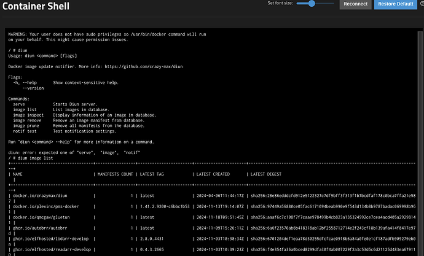Click the ghcr.io/elfhosted/lidarr-develop image name
The height and width of the screenshot is (256, 424).
tap(51, 239)
